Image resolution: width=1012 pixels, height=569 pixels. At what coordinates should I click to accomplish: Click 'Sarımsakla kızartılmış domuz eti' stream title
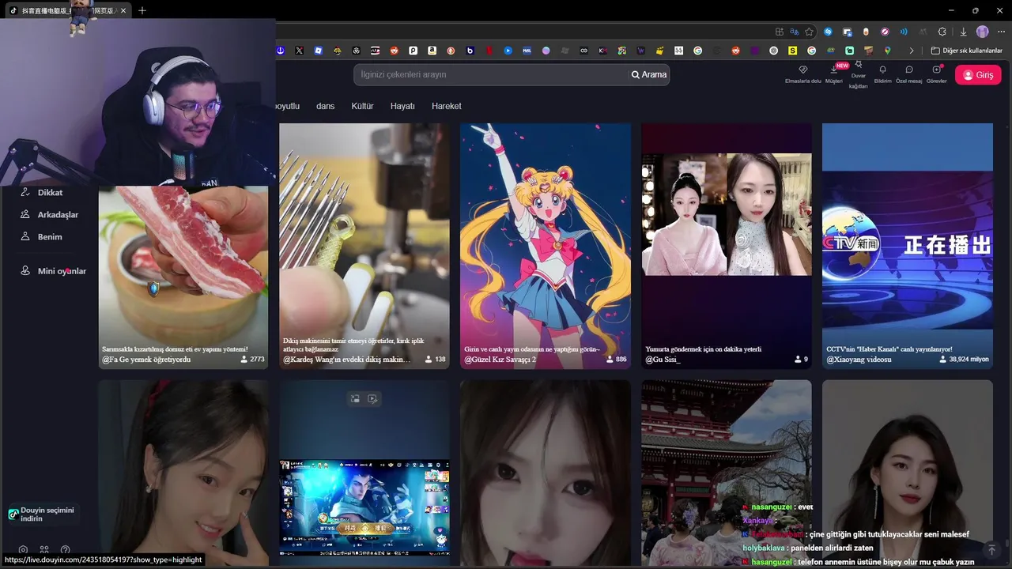[175, 349]
